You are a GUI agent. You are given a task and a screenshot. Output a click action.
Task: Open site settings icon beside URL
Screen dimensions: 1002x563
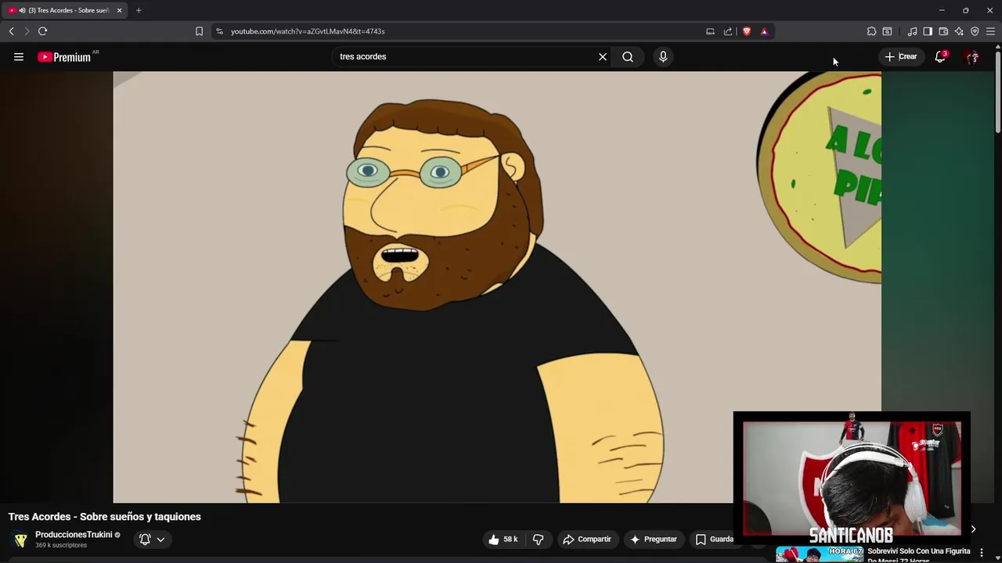(x=219, y=31)
